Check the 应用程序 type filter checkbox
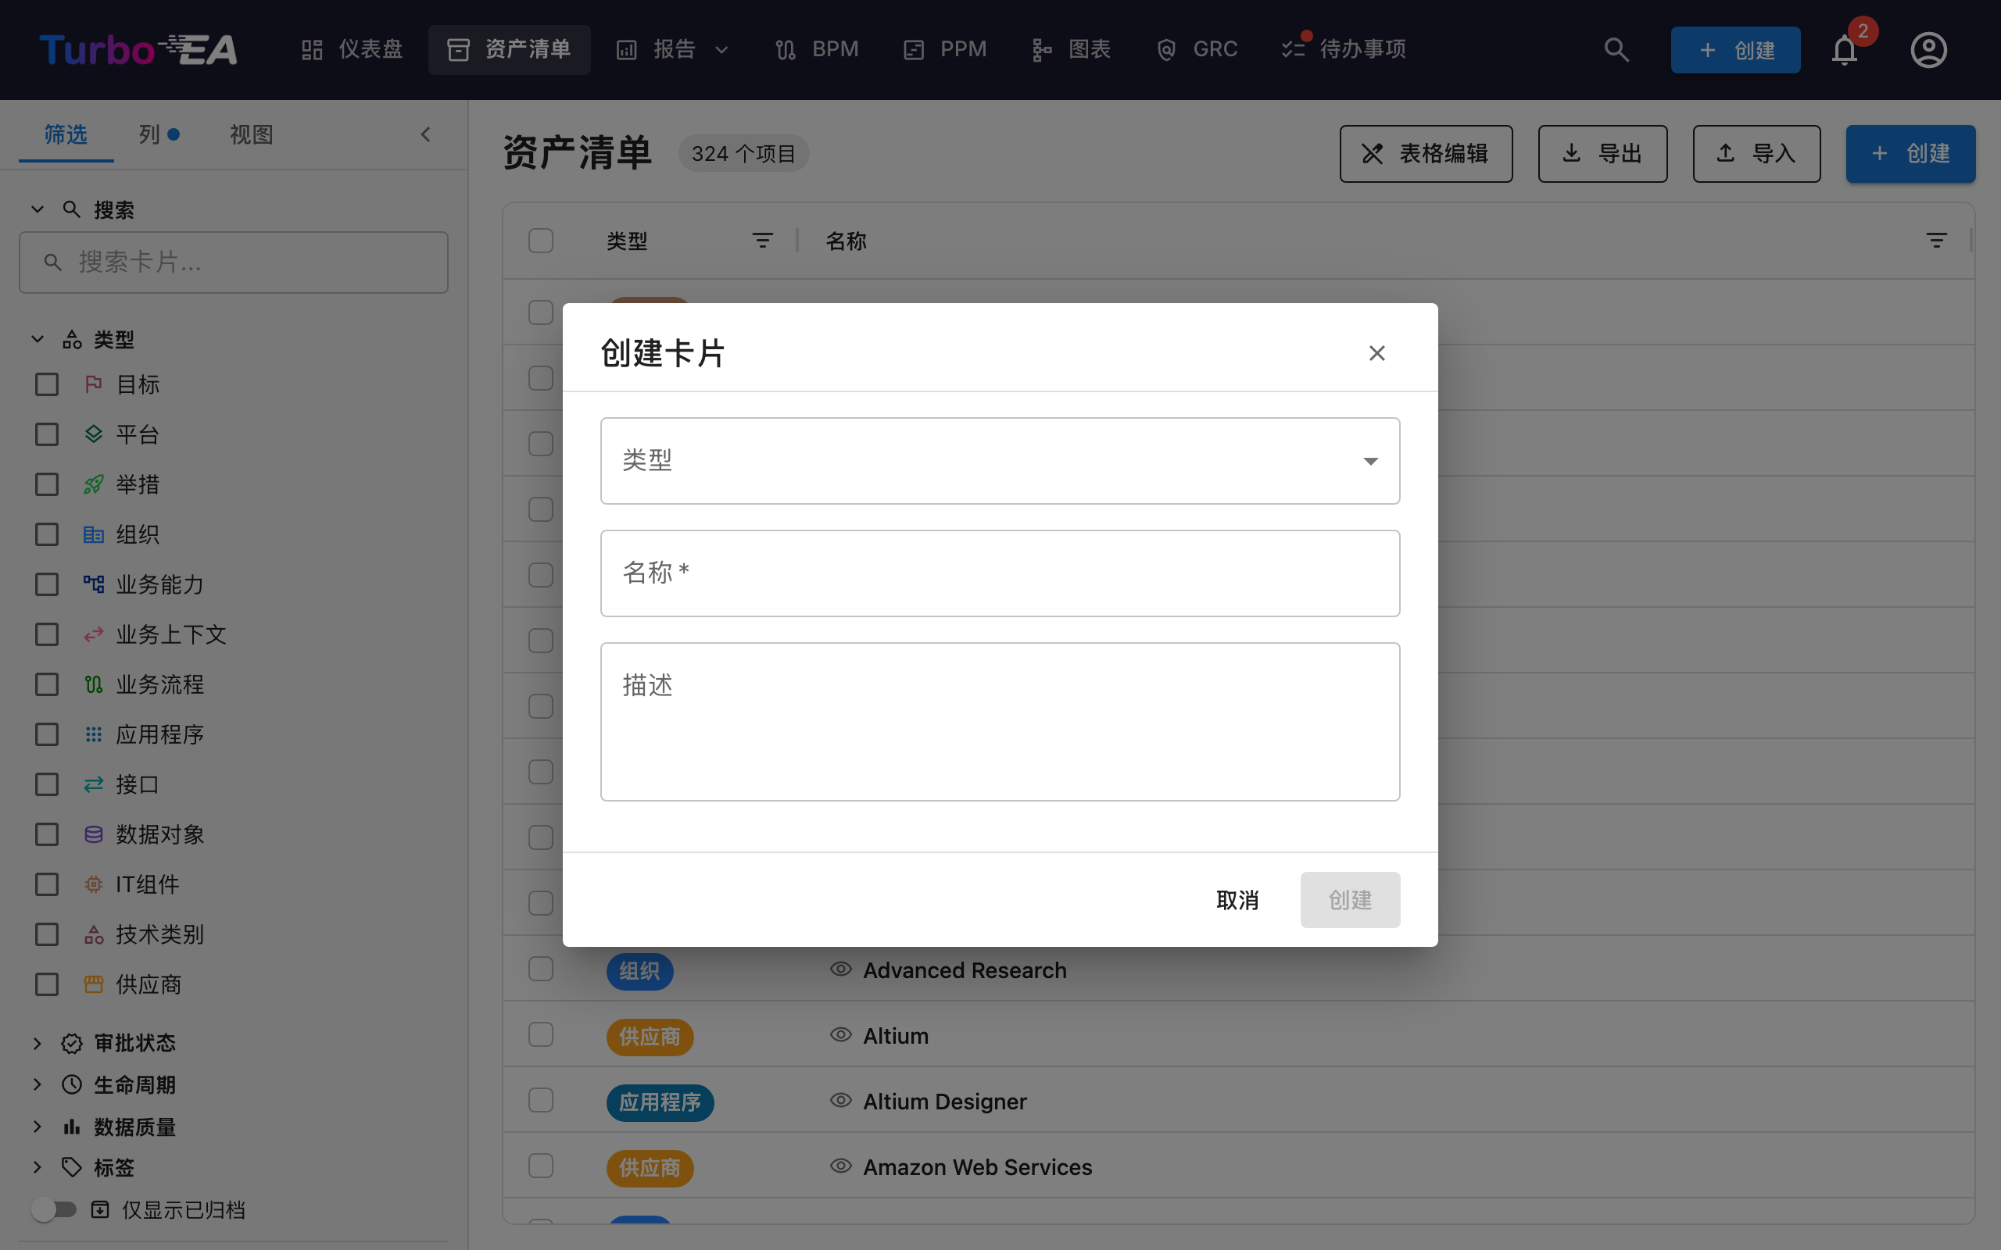 47,734
